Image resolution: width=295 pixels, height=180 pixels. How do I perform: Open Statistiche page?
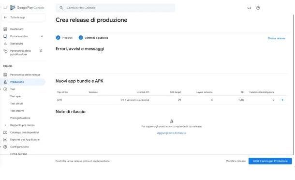point(16,44)
